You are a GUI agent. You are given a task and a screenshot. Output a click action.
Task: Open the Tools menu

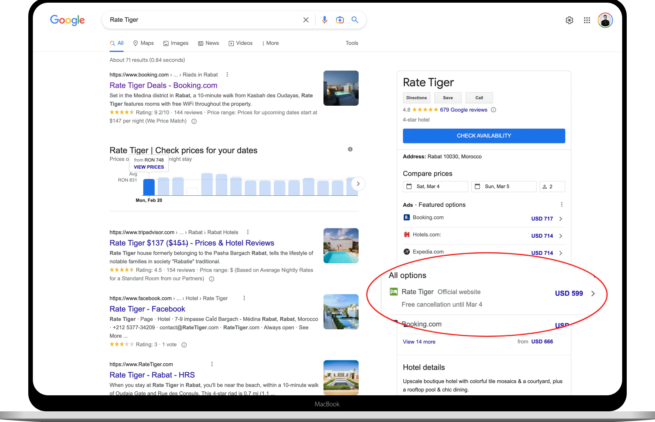pyautogui.click(x=352, y=43)
